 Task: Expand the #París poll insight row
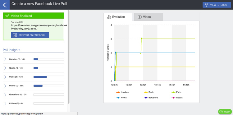coord(34,77)
